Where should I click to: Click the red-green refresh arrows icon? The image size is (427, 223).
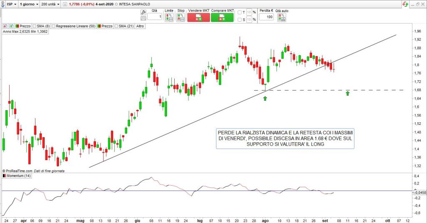tap(405, 4)
